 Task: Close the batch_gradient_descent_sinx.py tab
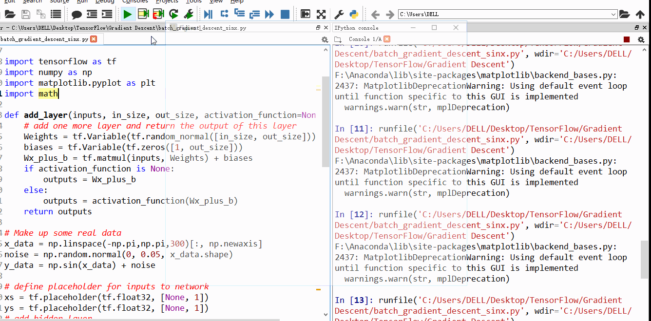click(x=94, y=39)
